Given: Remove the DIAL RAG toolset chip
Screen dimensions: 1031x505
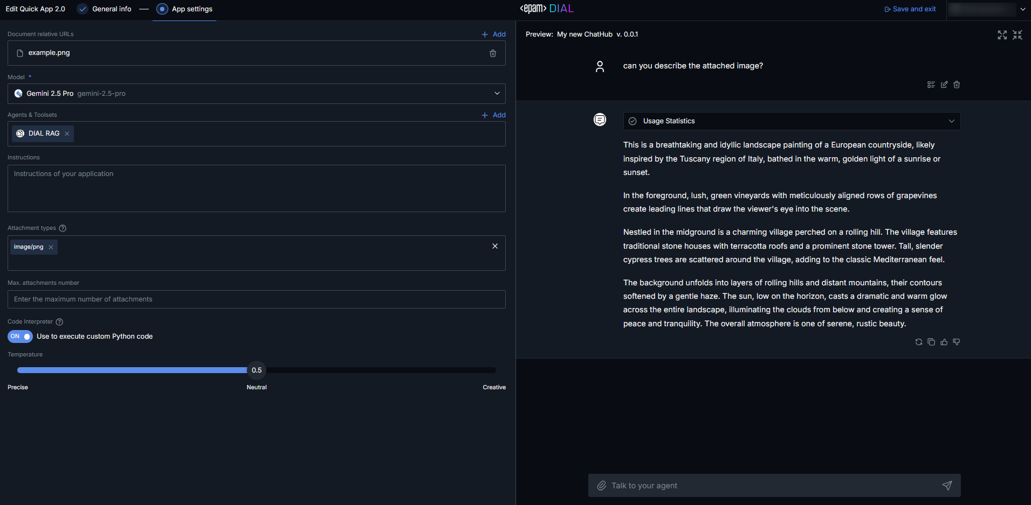Looking at the screenshot, I should (67, 134).
